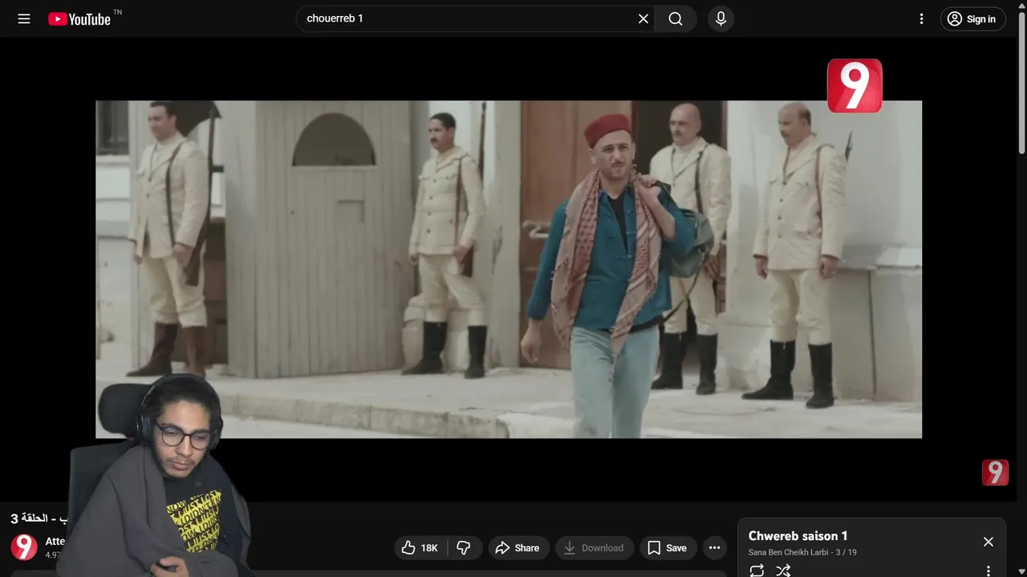Viewport: 1027px width, 577px height.
Task: Click the magnifier search button
Action: [676, 18]
